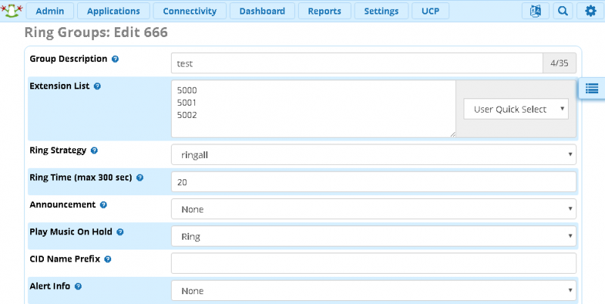Open the Connectivity menu
This screenshot has width=605, height=304.
pyautogui.click(x=190, y=11)
